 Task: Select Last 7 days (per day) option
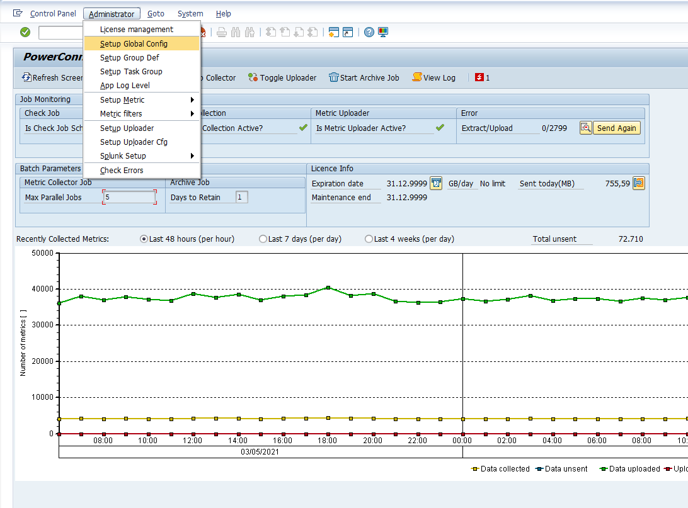click(263, 239)
